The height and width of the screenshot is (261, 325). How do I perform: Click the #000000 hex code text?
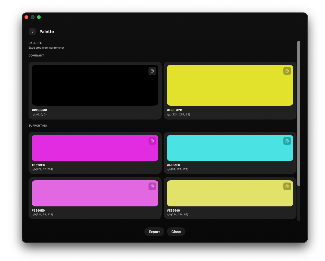39,110
